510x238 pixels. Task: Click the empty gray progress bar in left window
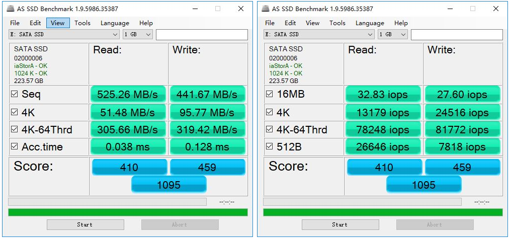click(x=107, y=202)
